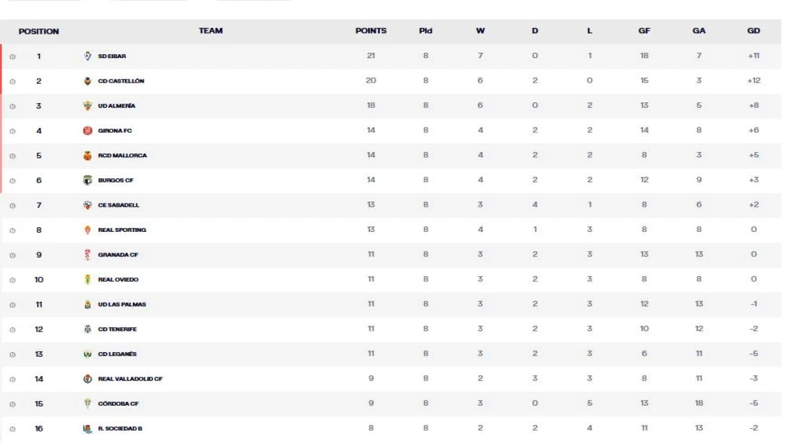794x446 pixels.
Task: Select the Córdoba CF table row
Action: [390, 403]
